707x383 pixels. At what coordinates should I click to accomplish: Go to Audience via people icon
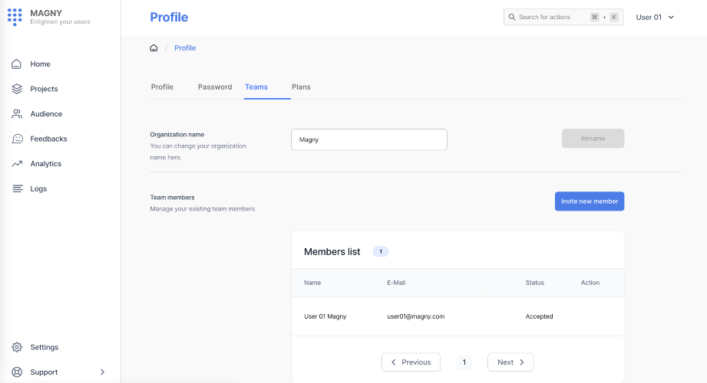(17, 114)
